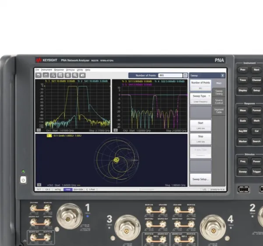This screenshot has height=246, width=263.
Task: Open the Instrument menu
Action: point(46,70)
